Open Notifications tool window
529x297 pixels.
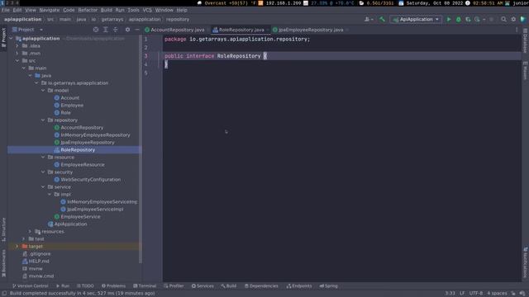pyautogui.click(x=525, y=263)
